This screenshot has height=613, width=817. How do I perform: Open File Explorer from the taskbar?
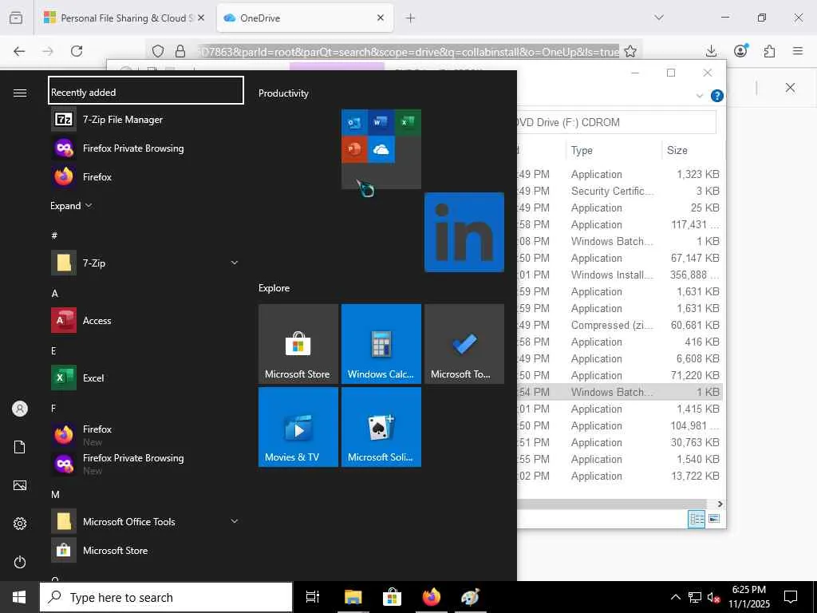(353, 597)
